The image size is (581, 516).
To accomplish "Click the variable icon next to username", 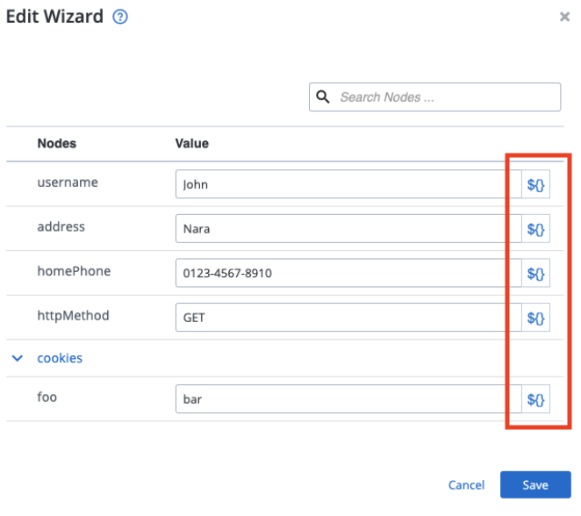I will point(535,184).
